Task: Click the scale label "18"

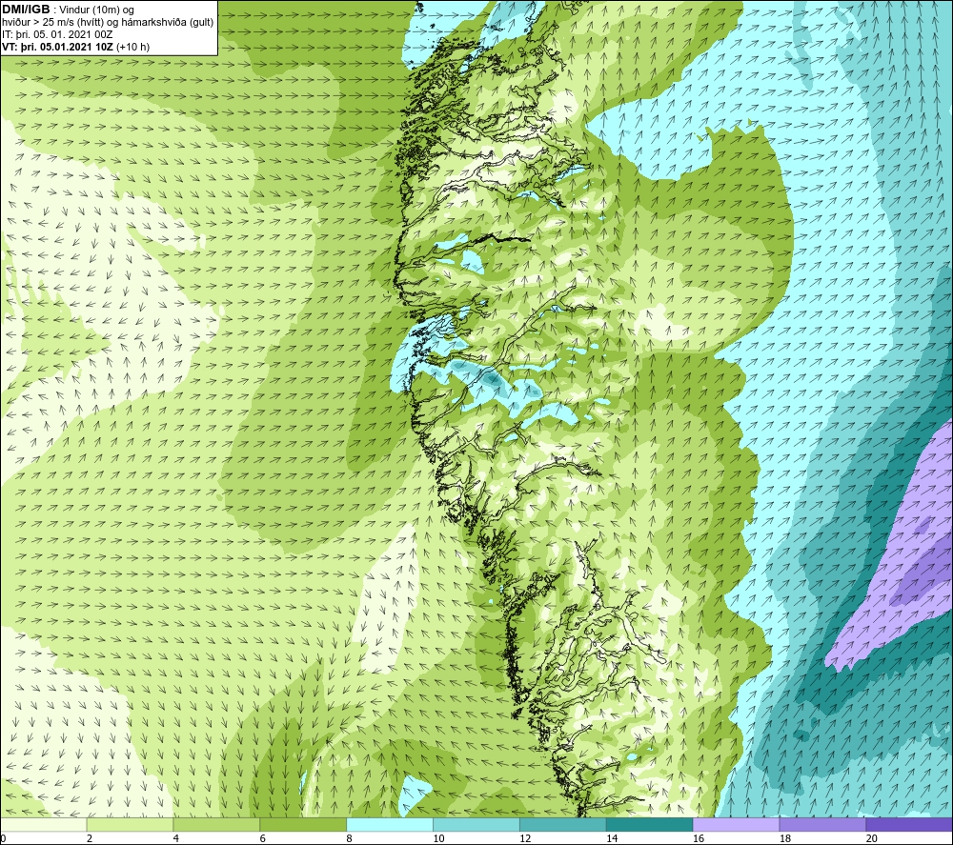Action: tap(785, 838)
